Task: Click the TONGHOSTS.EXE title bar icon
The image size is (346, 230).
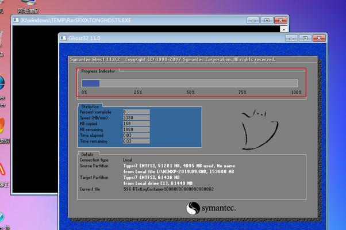Action: [x=16, y=20]
